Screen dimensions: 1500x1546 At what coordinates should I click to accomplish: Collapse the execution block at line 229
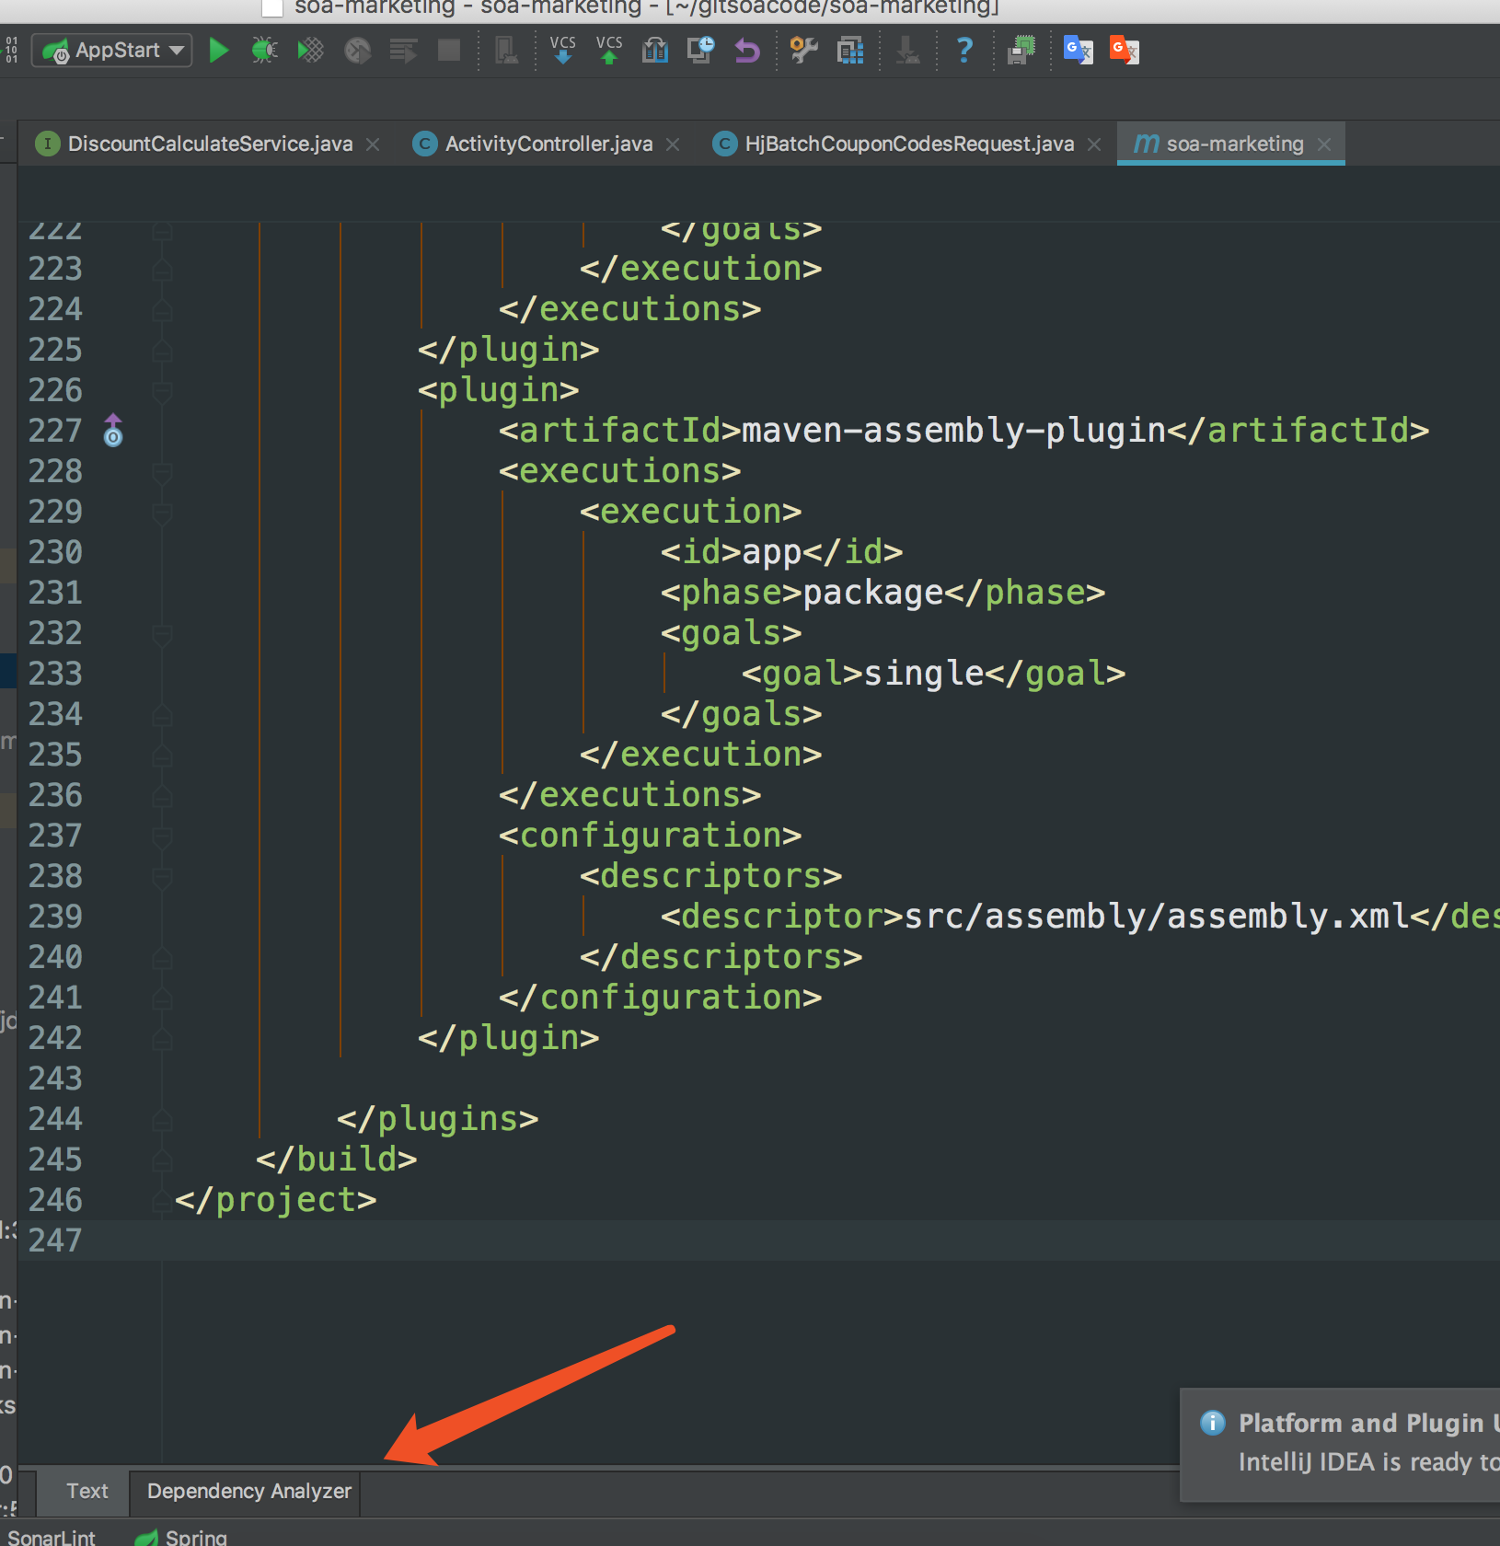tap(162, 513)
